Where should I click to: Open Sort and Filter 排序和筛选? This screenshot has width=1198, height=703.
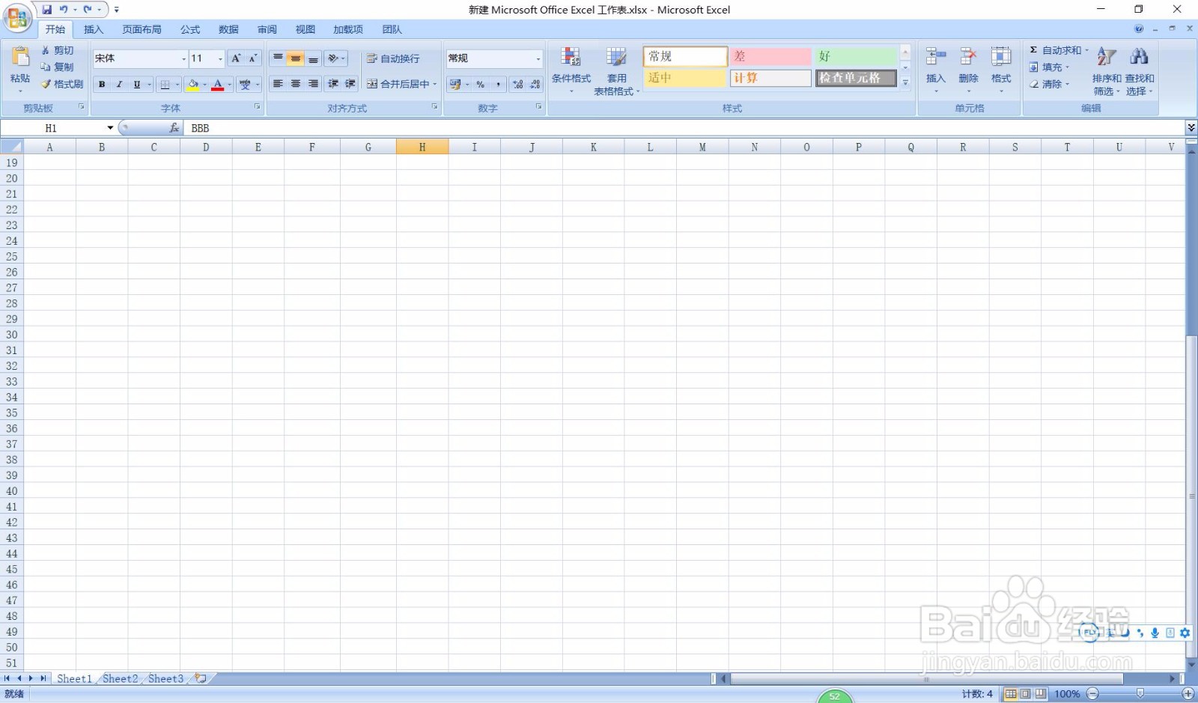pyautogui.click(x=1107, y=71)
